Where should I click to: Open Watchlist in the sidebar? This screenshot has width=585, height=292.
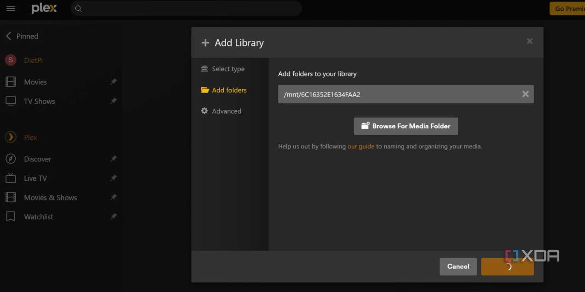pyautogui.click(x=39, y=217)
